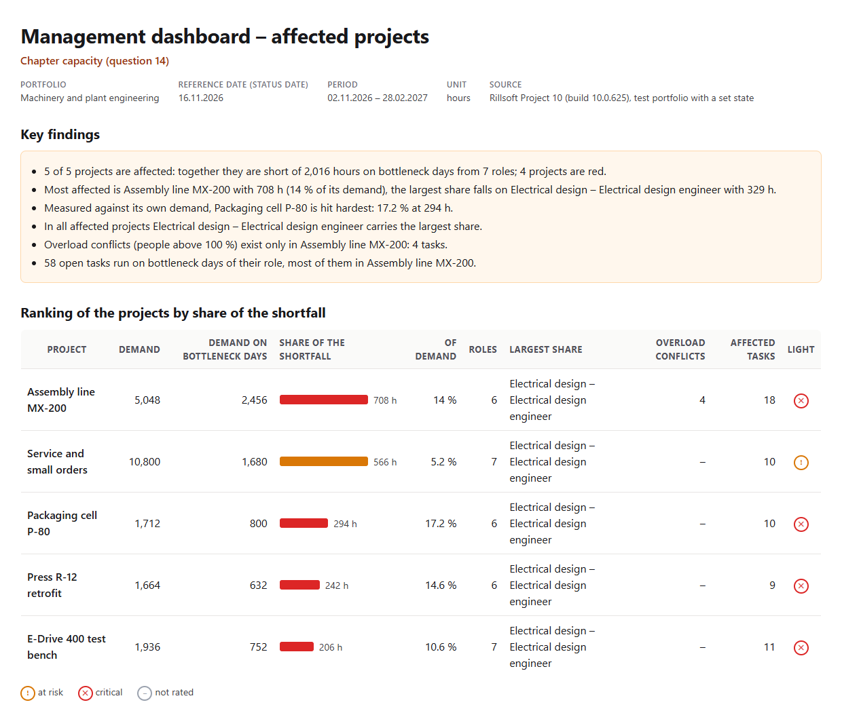
Task: Click the '17.2 %' of demand cell
Action: pos(441,524)
